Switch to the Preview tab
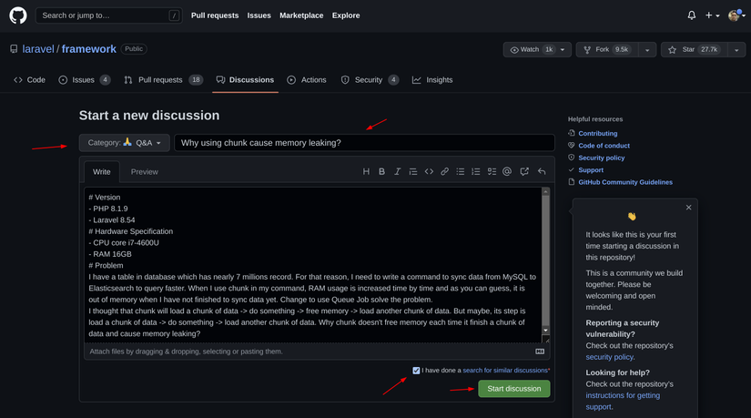Image resolution: width=751 pixels, height=418 pixels. (x=144, y=171)
